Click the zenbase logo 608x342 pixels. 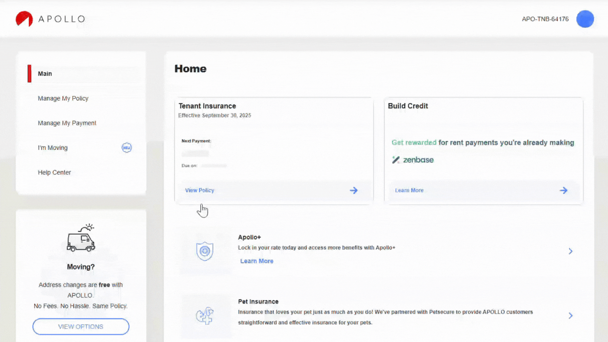(x=413, y=160)
